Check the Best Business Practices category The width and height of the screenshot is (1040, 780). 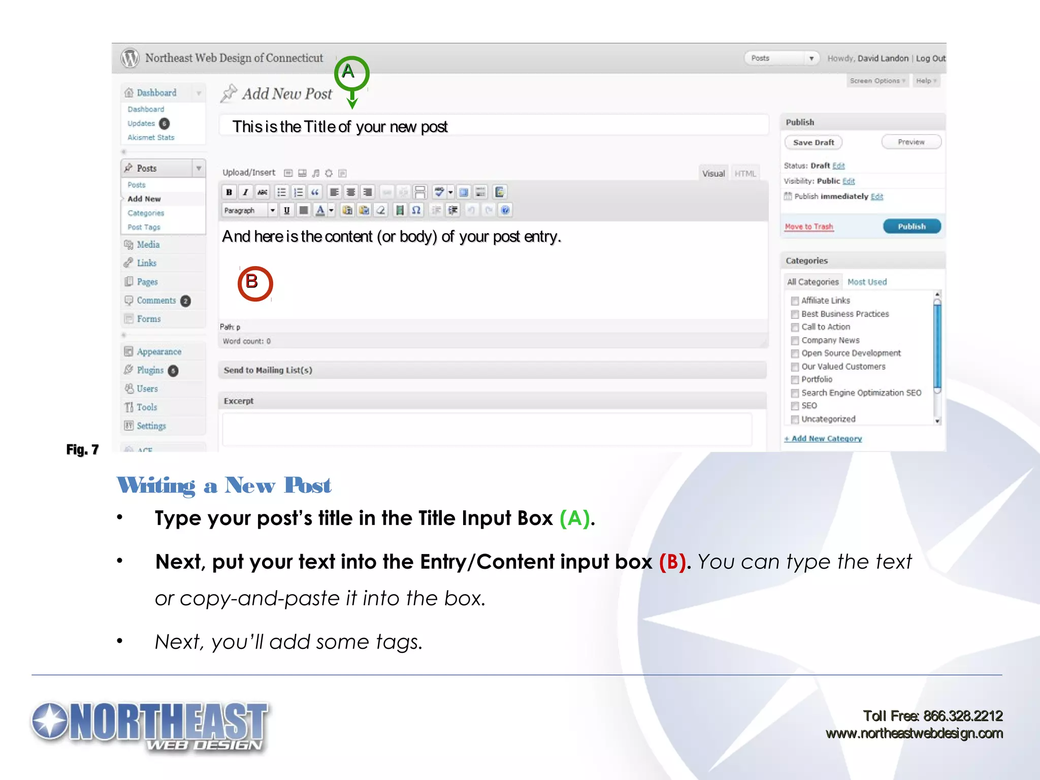[795, 314]
